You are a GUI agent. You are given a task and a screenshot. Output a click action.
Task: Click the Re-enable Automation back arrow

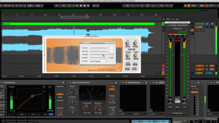(x=98, y=6)
